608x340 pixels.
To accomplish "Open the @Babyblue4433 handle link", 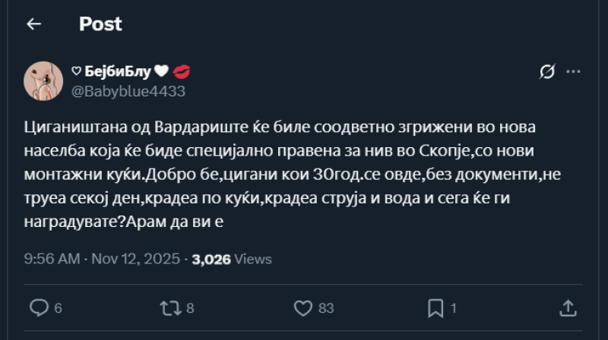I will [128, 91].
